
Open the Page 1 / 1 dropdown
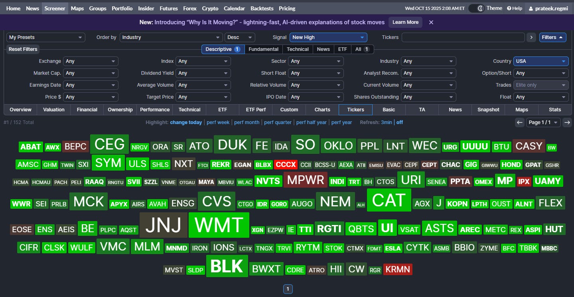coord(543,122)
